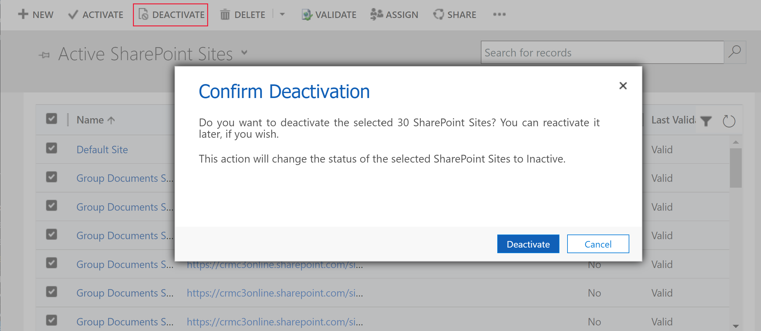Create a new record with the NEW plus icon
This screenshot has width=761, height=331.
[x=22, y=14]
